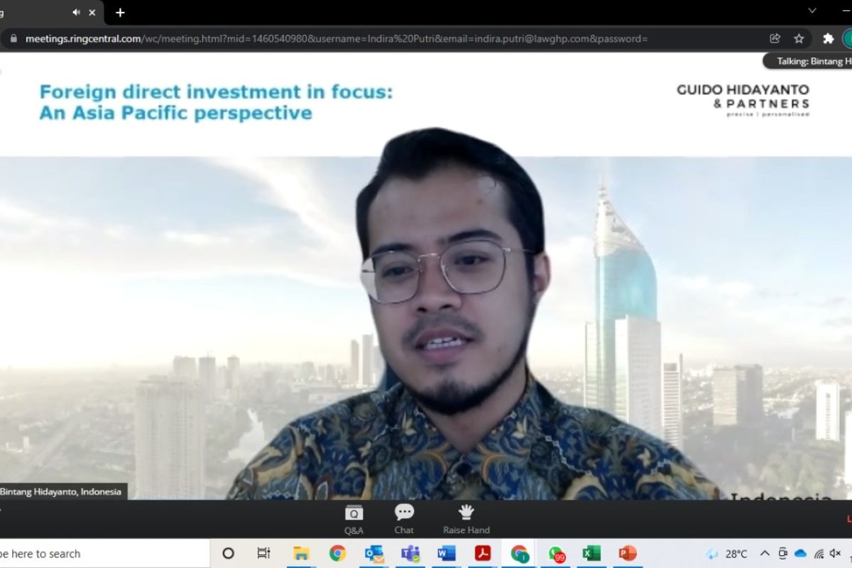Show hidden system tray icons
The width and height of the screenshot is (852, 568).
(765, 553)
